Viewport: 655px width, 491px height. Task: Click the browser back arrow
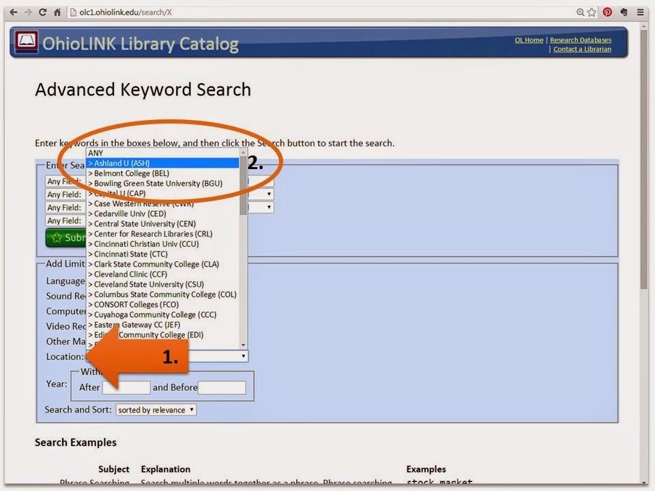coord(14,12)
